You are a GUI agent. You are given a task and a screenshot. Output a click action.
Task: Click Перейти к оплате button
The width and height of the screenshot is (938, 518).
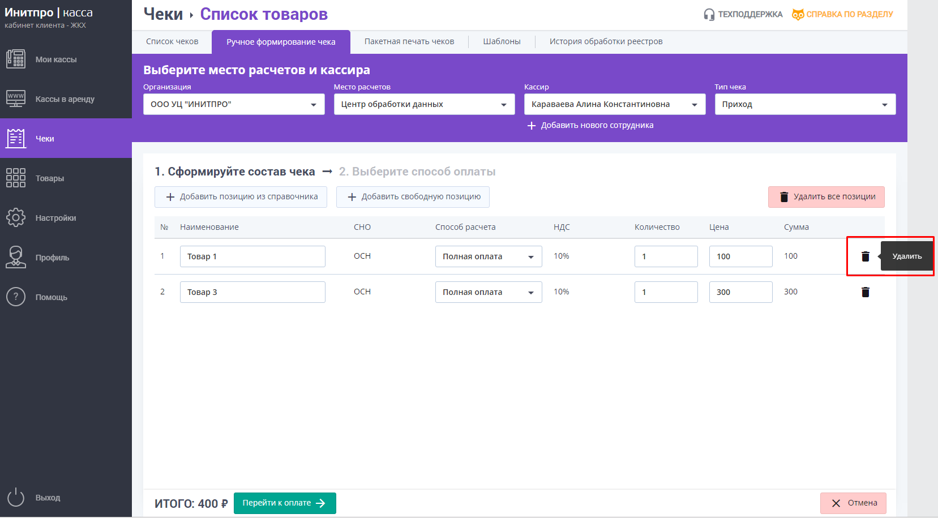click(x=285, y=503)
